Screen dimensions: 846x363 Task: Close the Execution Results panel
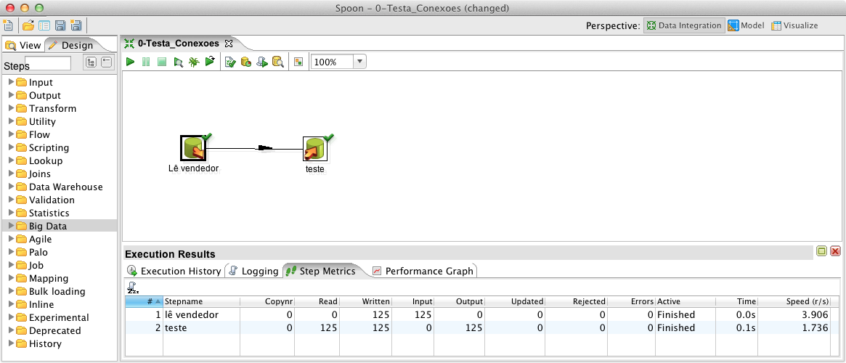[836, 250]
